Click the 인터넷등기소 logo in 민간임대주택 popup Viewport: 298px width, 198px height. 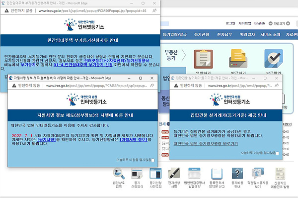84,24
